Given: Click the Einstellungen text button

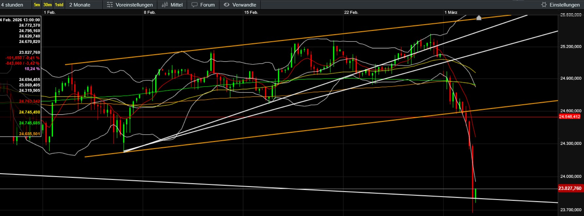Looking at the screenshot, I should tap(564, 5).
